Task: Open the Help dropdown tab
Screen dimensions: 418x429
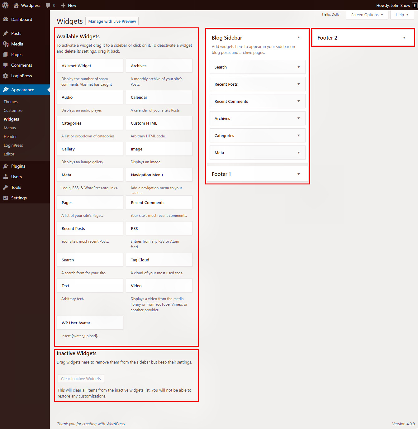Action: (x=402, y=15)
